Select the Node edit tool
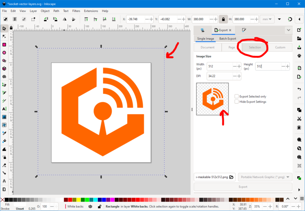Image resolution: width=305 pixels, height=211 pixels. point(4,36)
